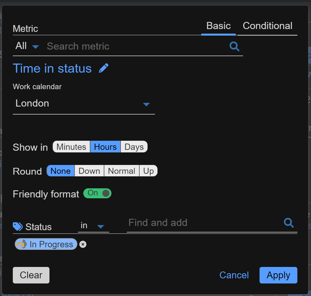Click the blue Status tag icon
311x296 pixels.
pos(18,227)
